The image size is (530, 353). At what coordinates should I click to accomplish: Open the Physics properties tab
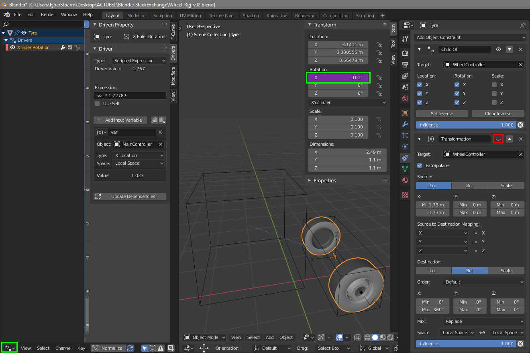[405, 147]
